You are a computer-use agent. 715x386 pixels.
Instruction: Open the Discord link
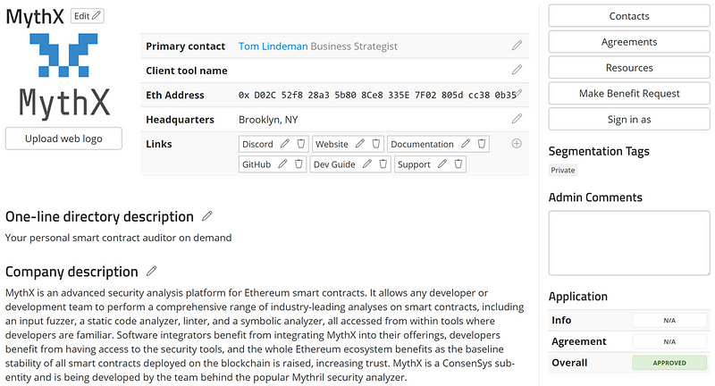(257, 144)
